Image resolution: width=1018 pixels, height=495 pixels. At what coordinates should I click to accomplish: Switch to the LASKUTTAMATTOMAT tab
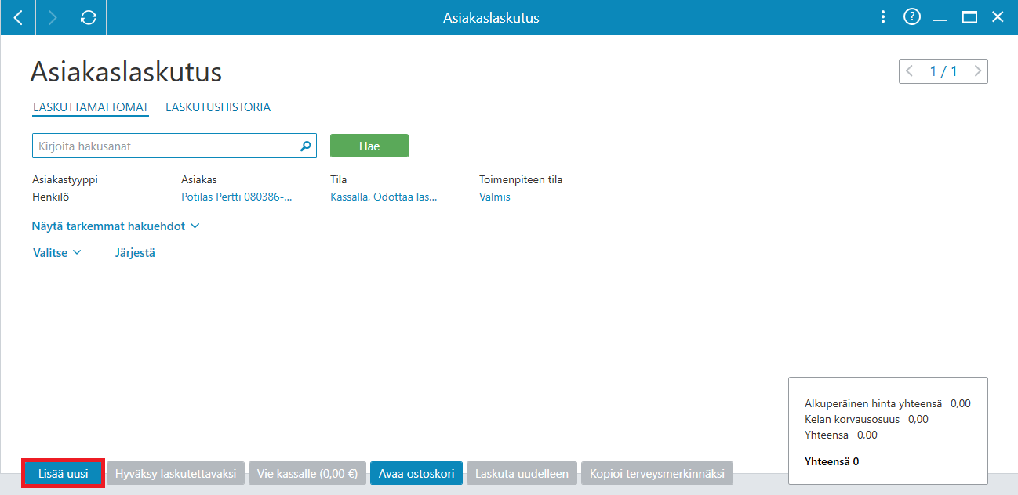[x=91, y=107]
